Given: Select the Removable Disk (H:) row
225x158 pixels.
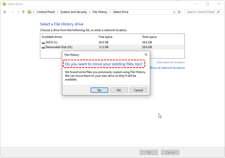Looking at the screenshot, I should tap(112, 47).
